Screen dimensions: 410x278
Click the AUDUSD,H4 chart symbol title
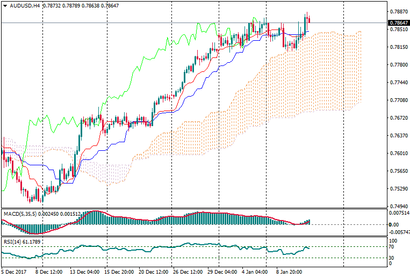pyautogui.click(x=25, y=6)
